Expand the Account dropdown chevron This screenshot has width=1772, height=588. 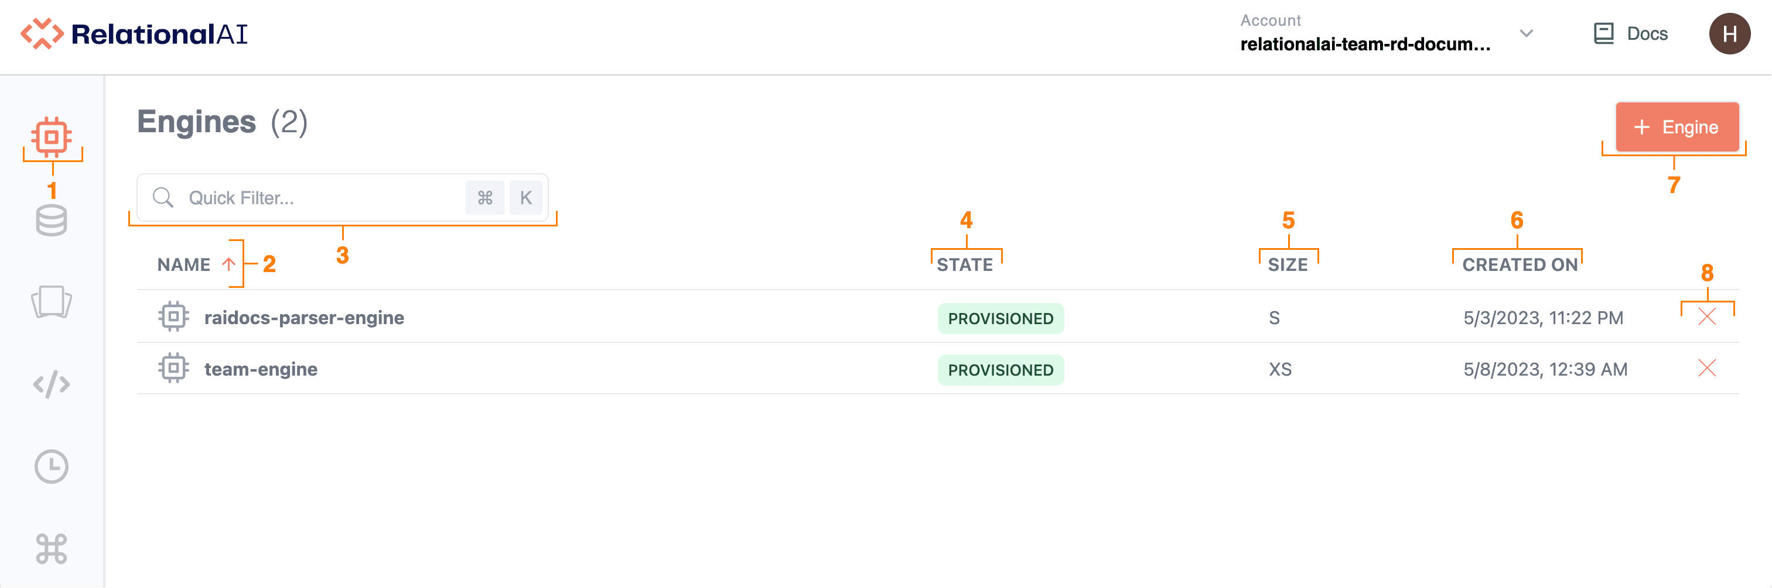coord(1526,34)
